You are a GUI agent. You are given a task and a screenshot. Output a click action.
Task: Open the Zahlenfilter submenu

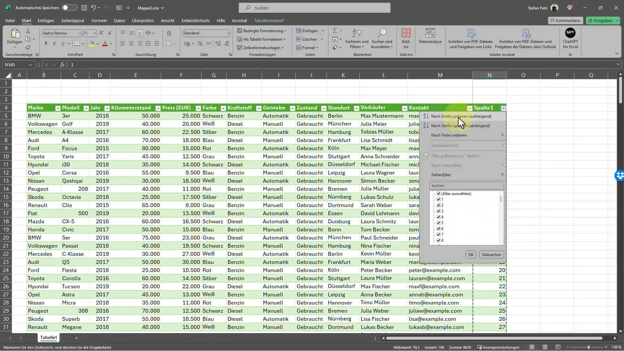click(463, 175)
